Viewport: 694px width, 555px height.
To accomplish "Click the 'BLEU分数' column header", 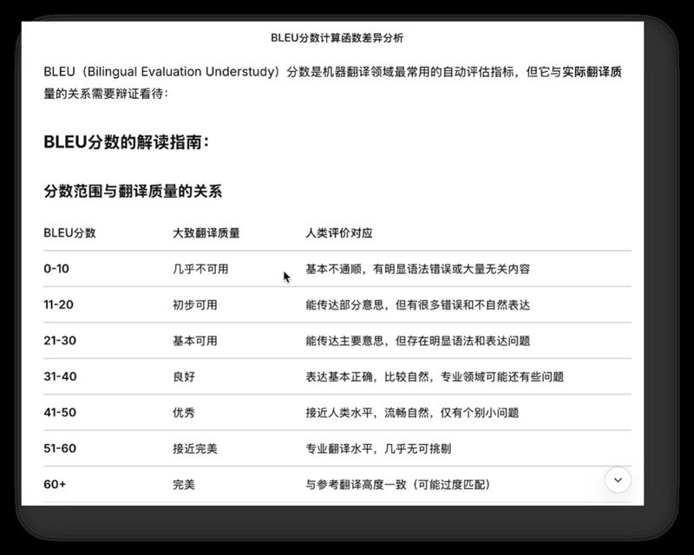I will (x=69, y=233).
